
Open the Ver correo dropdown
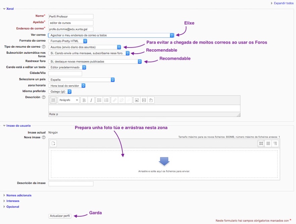coord(111,35)
